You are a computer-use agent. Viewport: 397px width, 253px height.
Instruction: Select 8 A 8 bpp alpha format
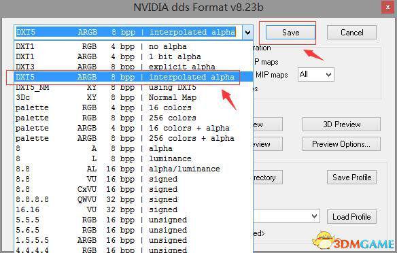(x=134, y=148)
